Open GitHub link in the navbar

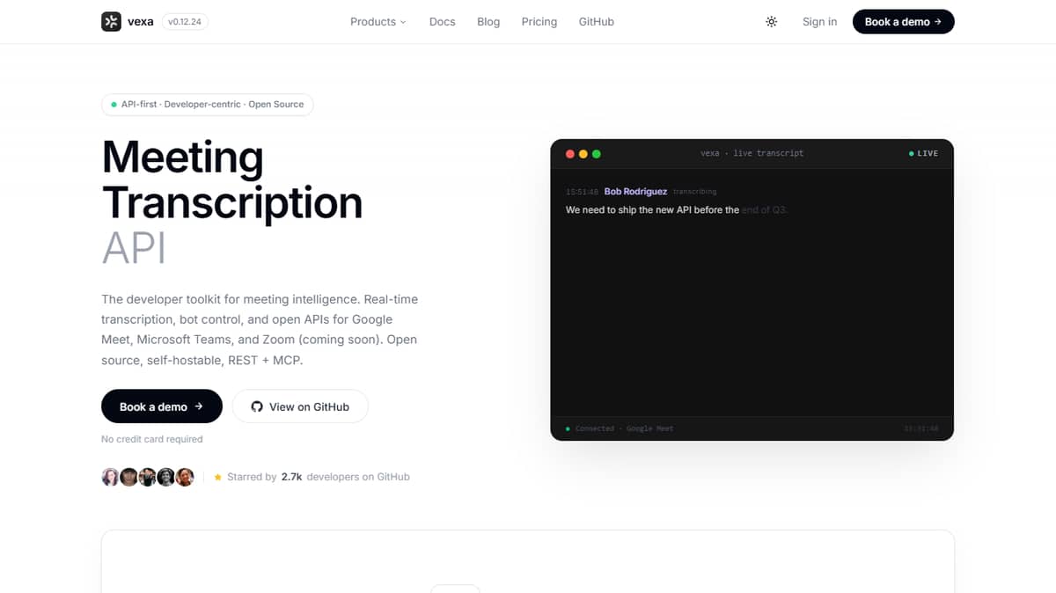597,22
